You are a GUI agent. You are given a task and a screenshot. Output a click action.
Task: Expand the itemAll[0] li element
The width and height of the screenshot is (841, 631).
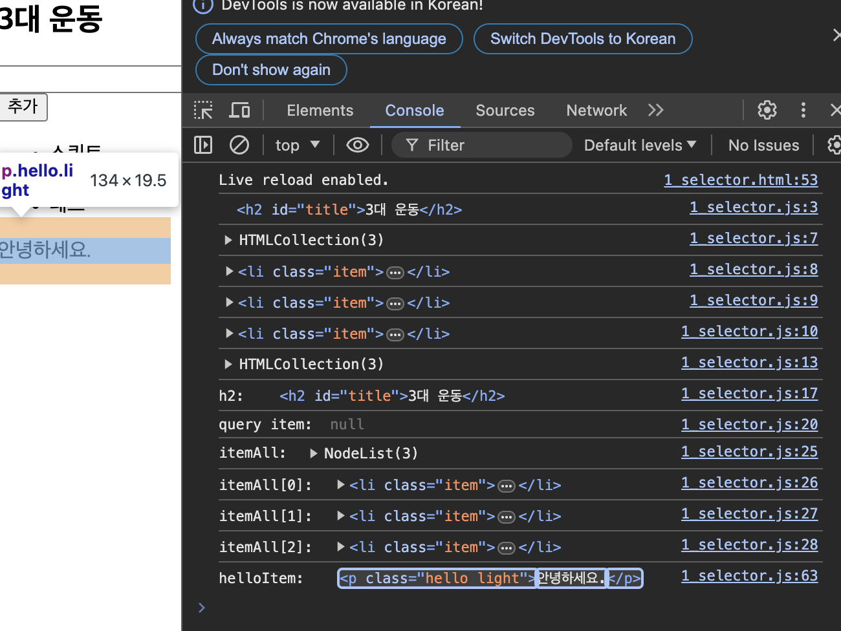(341, 484)
